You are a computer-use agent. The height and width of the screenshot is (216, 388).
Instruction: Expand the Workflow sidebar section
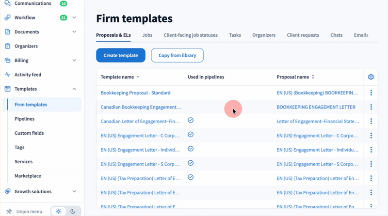point(74,18)
